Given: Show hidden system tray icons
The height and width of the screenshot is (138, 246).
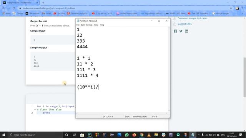Looking at the screenshot, I should pyautogui.click(x=199, y=135).
